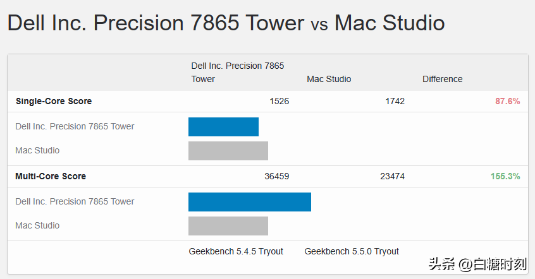Click the gray Mac Studio multi-core bar
The width and height of the screenshot is (535, 279).
click(x=228, y=225)
